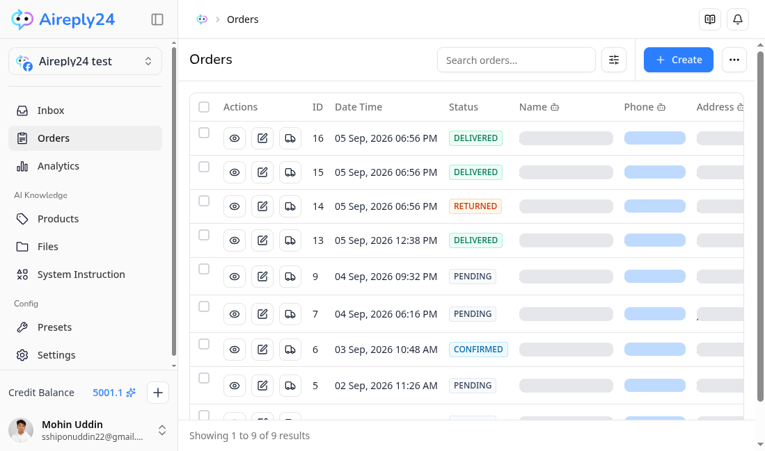Click Mohin Uddin's profile avatar
The image size is (765, 451).
21,430
